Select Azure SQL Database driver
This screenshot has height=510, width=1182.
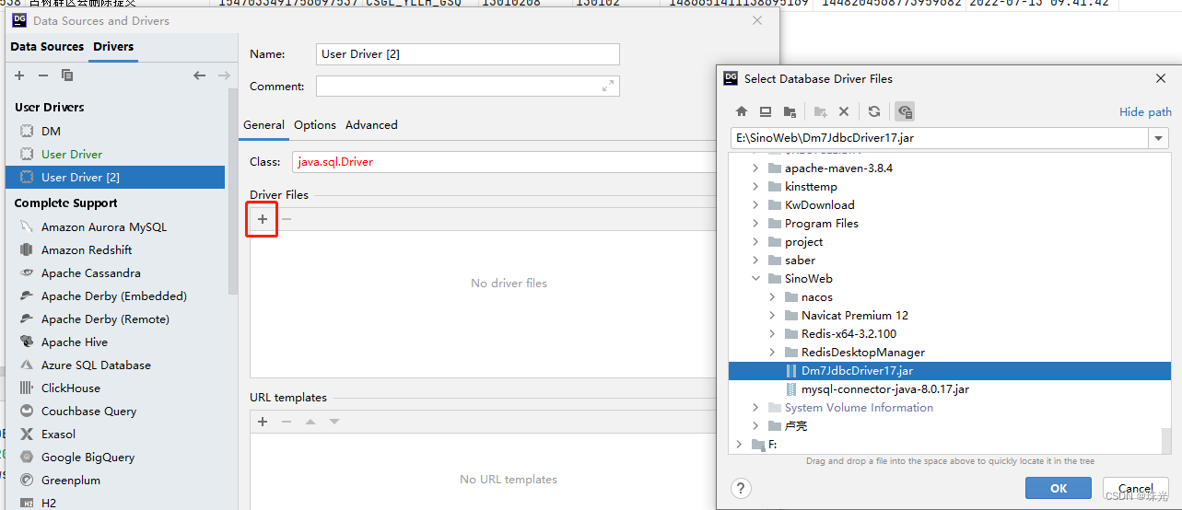[x=96, y=365]
